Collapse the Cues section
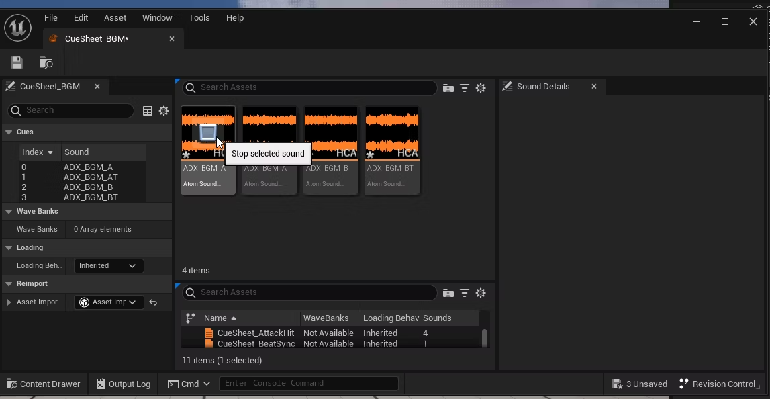The height and width of the screenshot is (399, 770). tap(9, 132)
